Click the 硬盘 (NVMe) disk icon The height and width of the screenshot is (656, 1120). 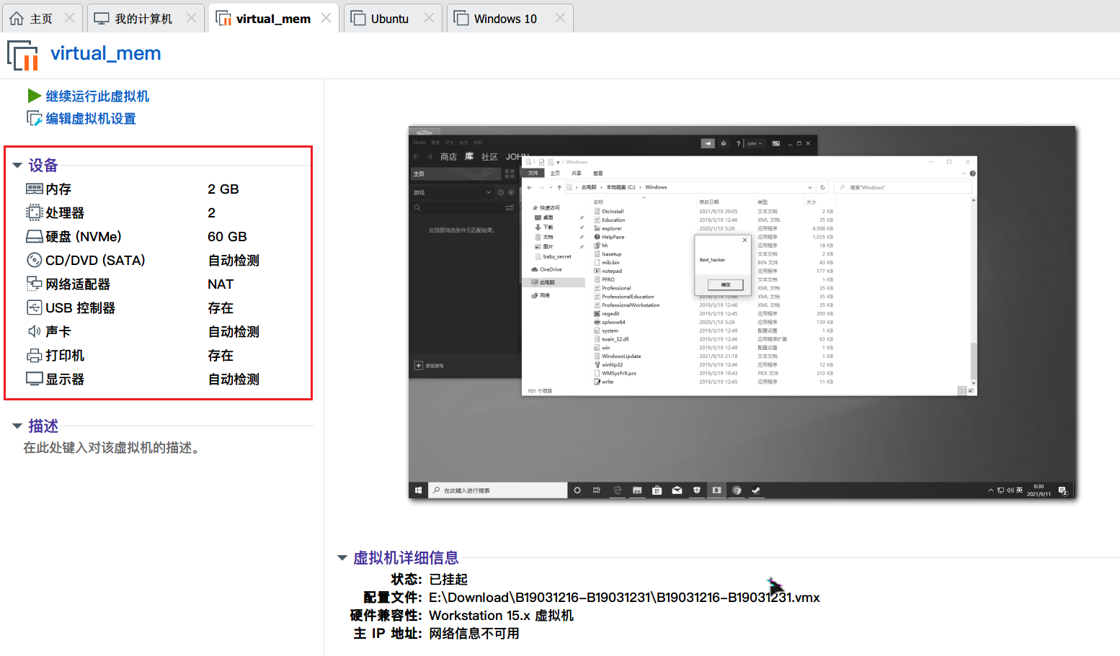[34, 236]
